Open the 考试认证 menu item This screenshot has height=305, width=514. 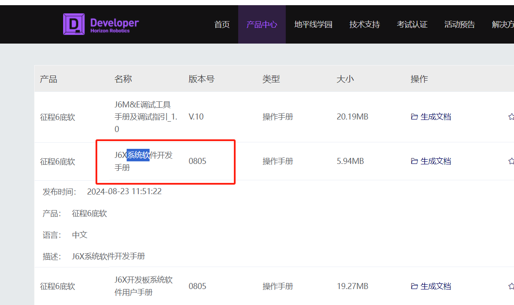(412, 25)
